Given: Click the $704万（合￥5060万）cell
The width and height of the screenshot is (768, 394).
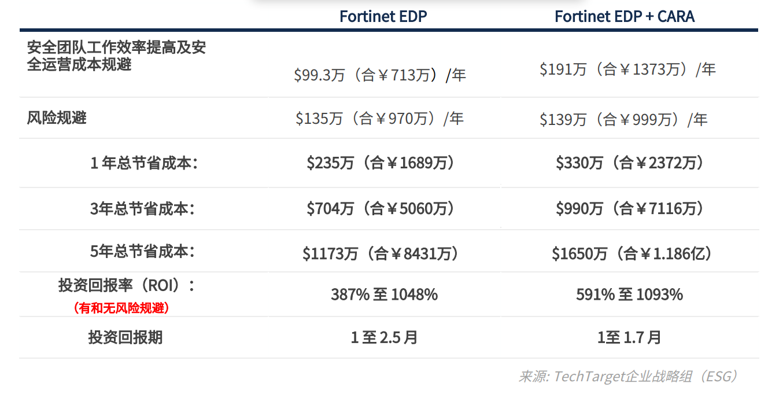Looking at the screenshot, I should pyautogui.click(x=381, y=208).
